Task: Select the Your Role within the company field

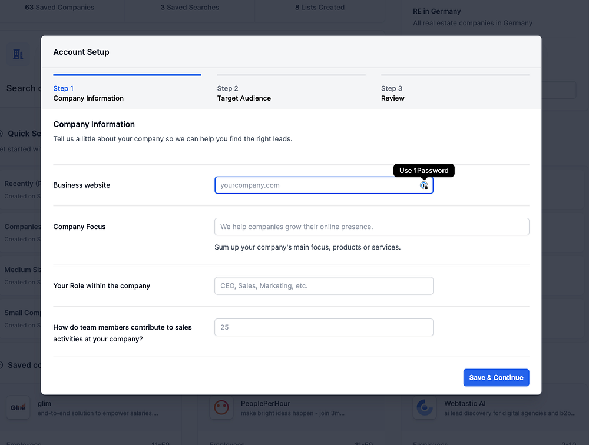Action: [x=323, y=286]
